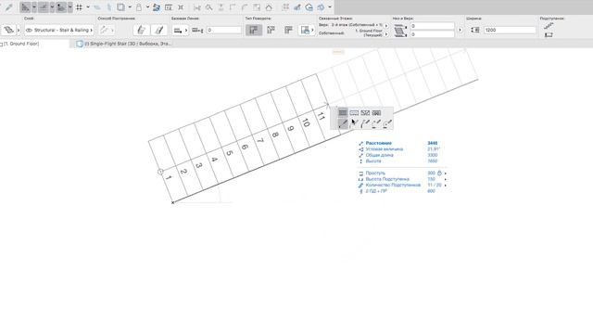The image size is (593, 334).
Task: Open the last toolbar dropdown arrow
Action: click(330, 7)
